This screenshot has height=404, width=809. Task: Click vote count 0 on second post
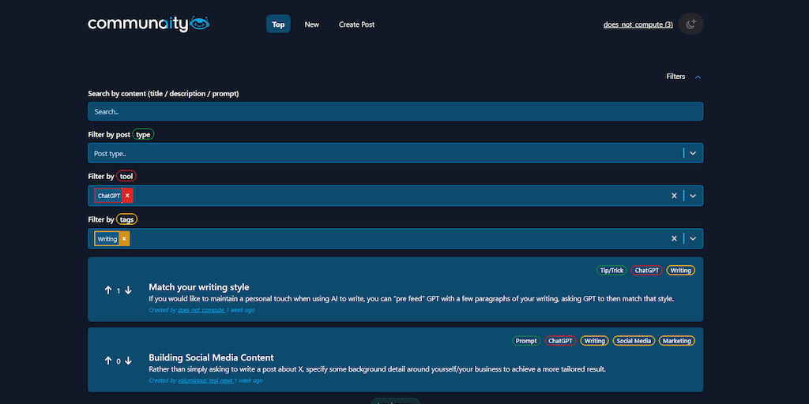119,361
